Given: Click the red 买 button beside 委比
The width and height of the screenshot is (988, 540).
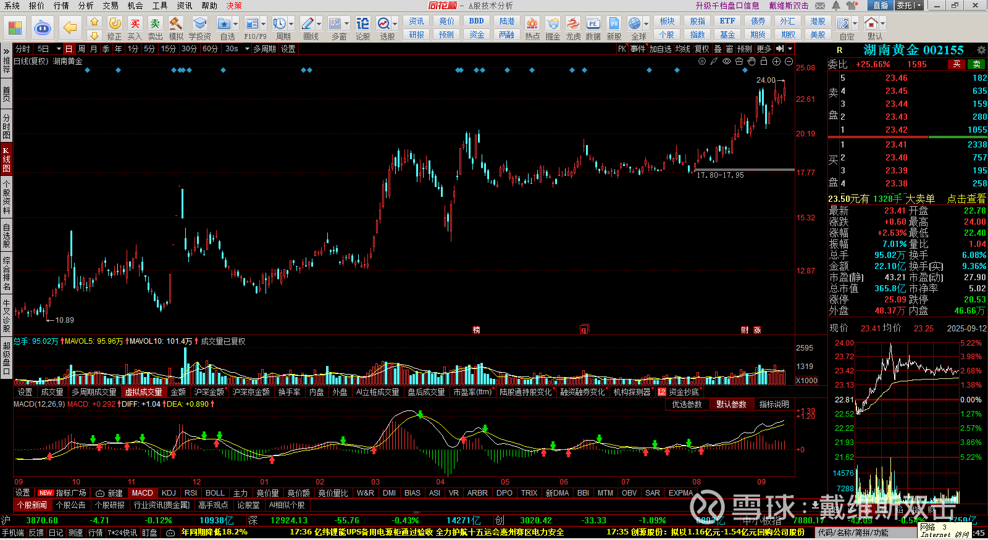Looking at the screenshot, I should pyautogui.click(x=957, y=64).
